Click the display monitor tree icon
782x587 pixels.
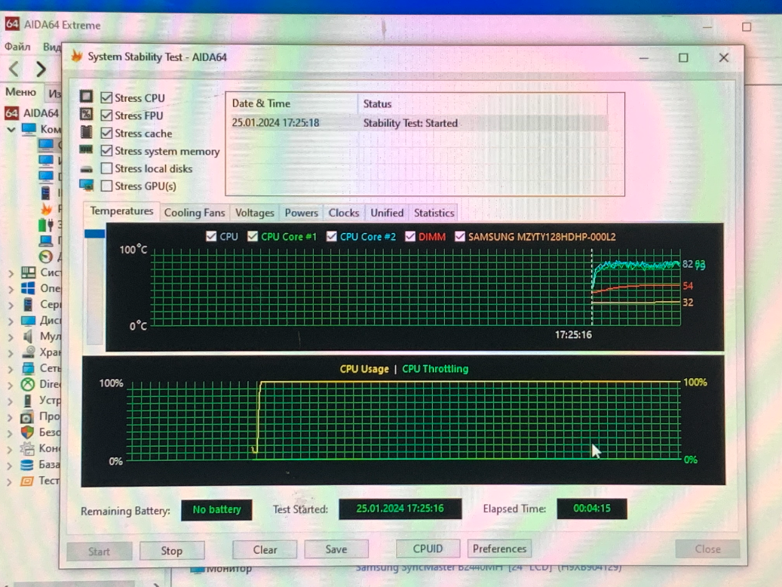[x=28, y=320]
